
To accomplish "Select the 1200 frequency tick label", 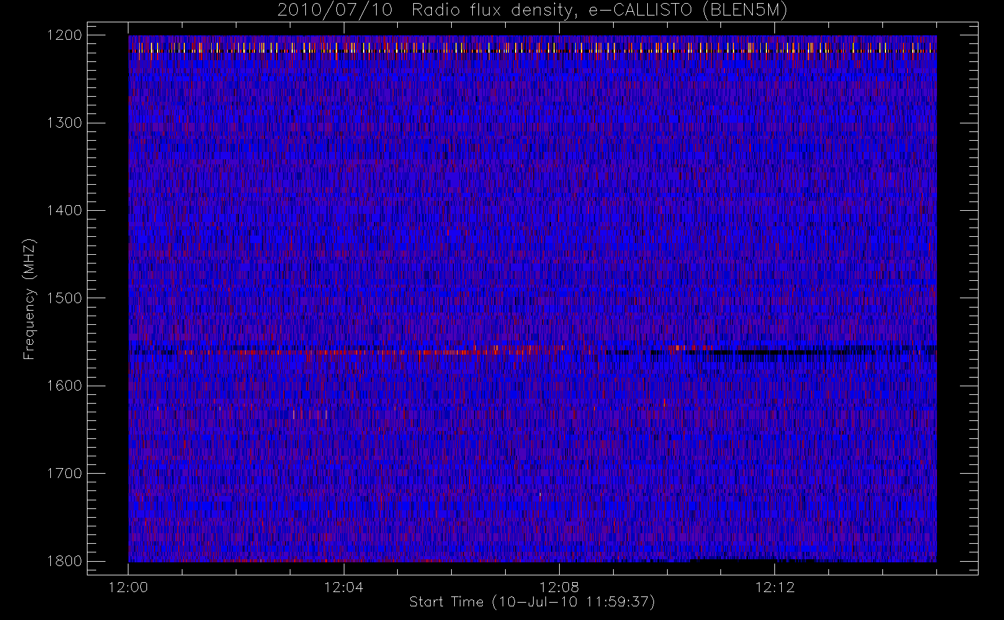I will 65,35.
